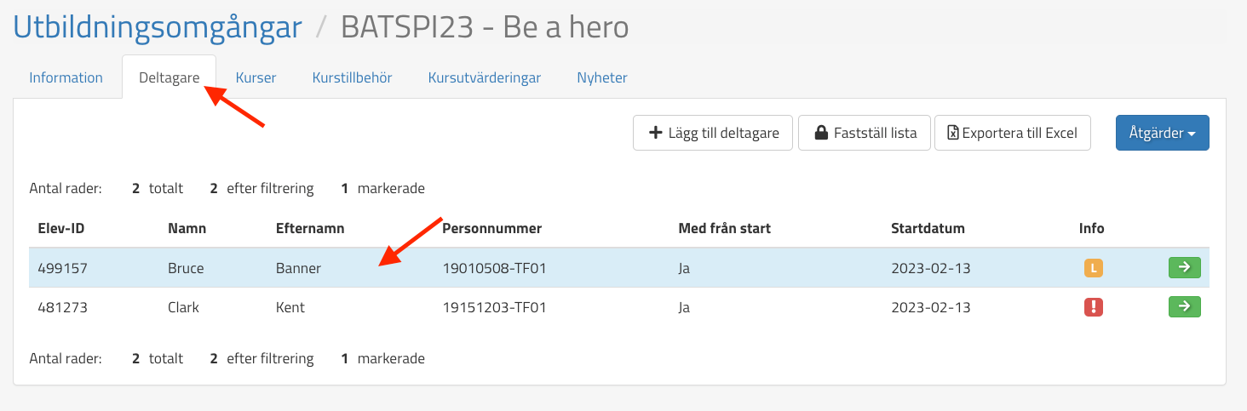Select the Deltagare tab
The width and height of the screenshot is (1247, 411).
pos(169,77)
